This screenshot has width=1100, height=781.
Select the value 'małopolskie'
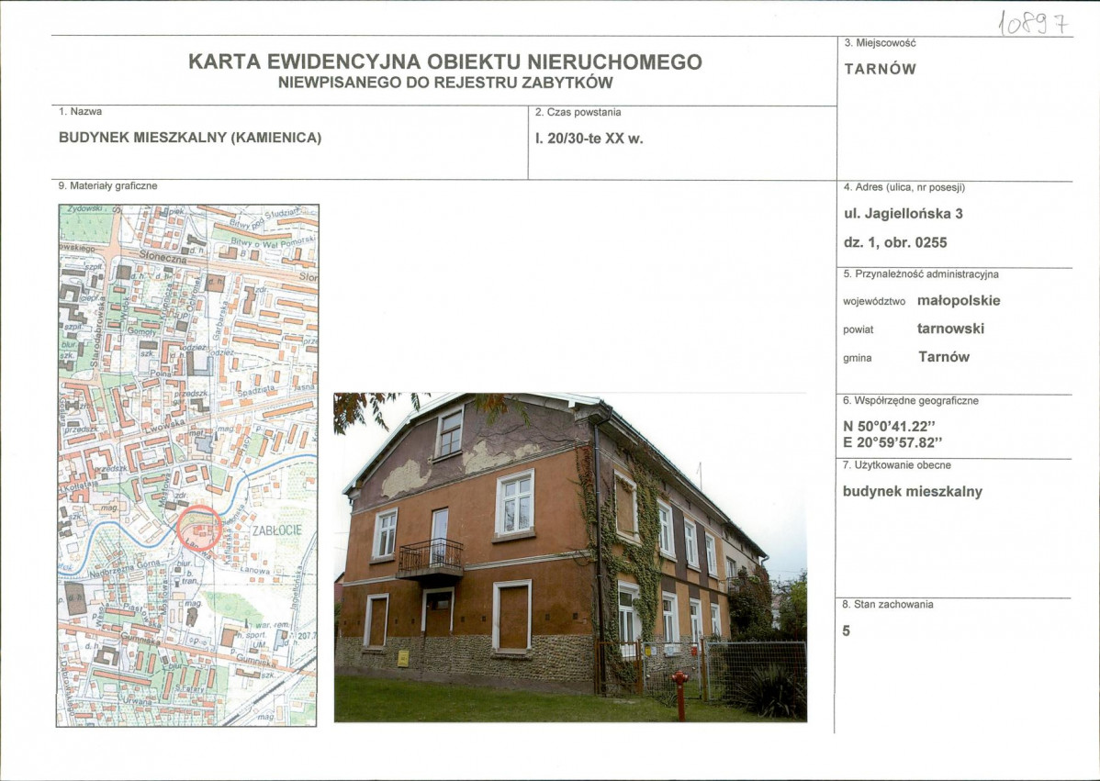tap(959, 301)
